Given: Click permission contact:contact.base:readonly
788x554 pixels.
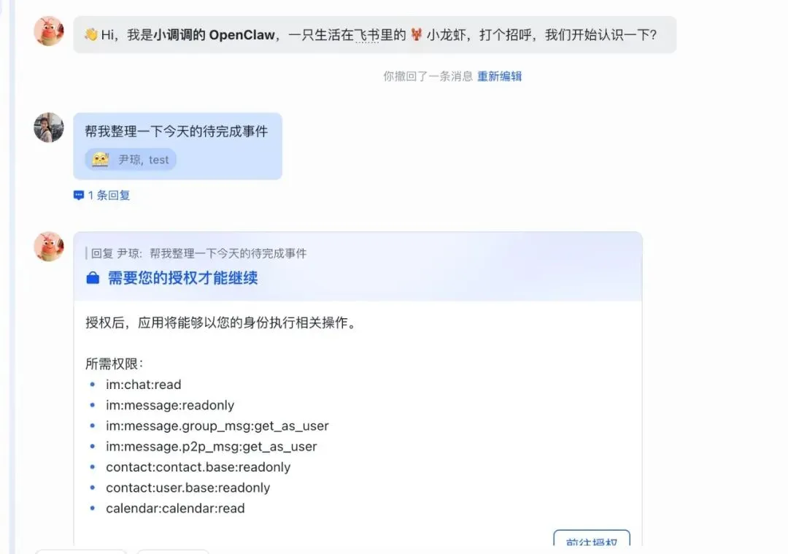Looking at the screenshot, I should (x=198, y=467).
